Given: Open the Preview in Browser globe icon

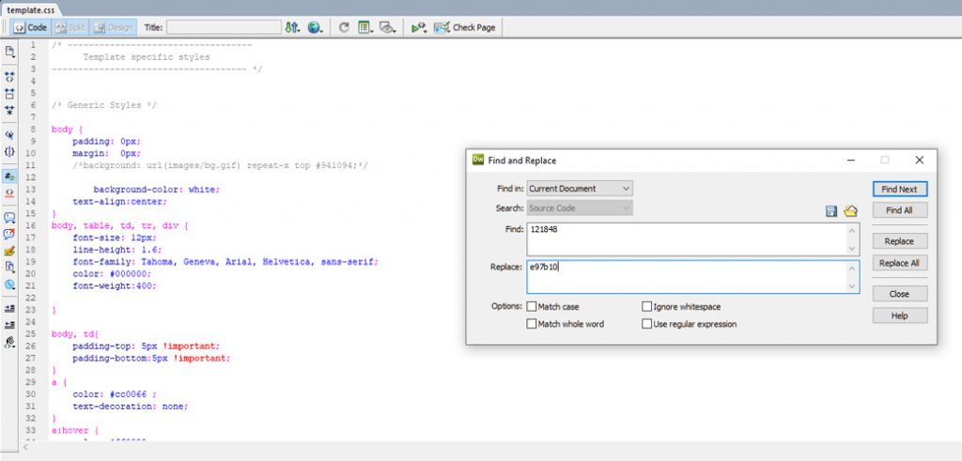Looking at the screenshot, I should click(315, 27).
